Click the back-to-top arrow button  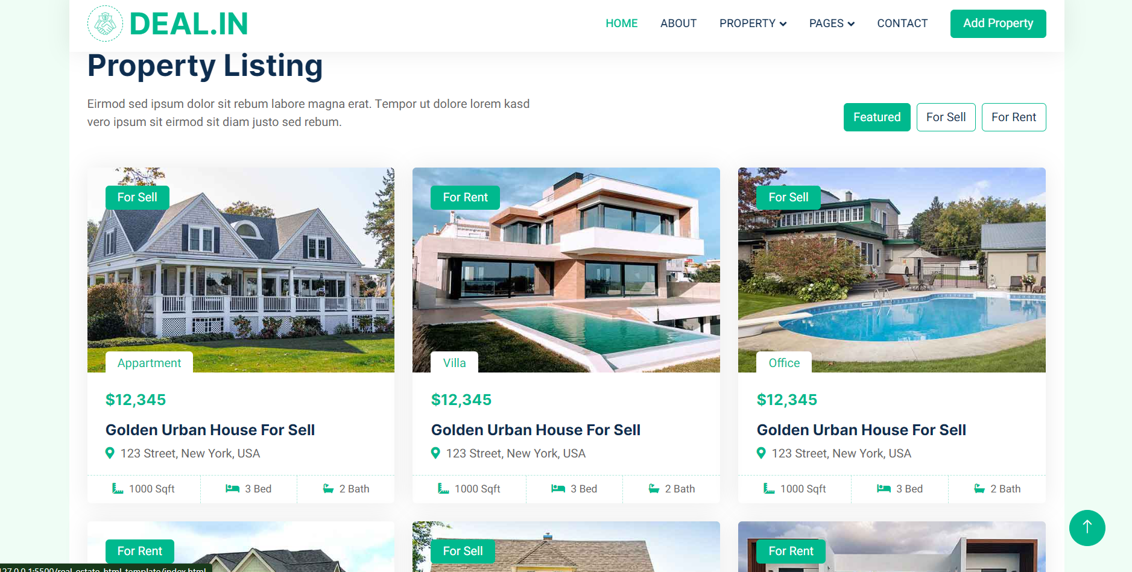click(x=1087, y=528)
